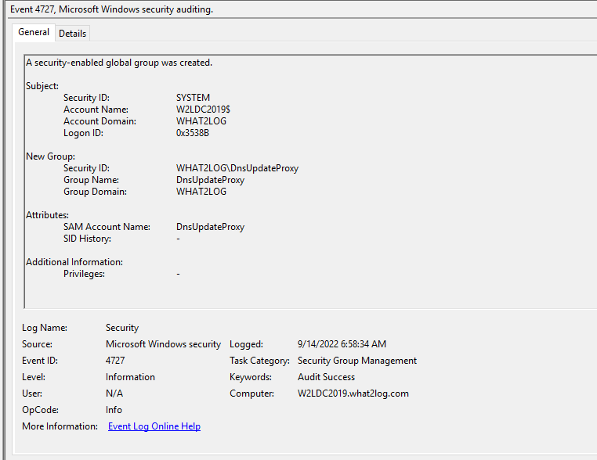Click the SAM Account Name value
597x460 pixels.
click(210, 227)
